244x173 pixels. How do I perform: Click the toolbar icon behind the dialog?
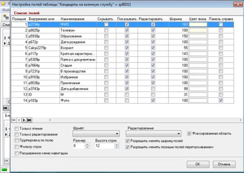(6, 17)
